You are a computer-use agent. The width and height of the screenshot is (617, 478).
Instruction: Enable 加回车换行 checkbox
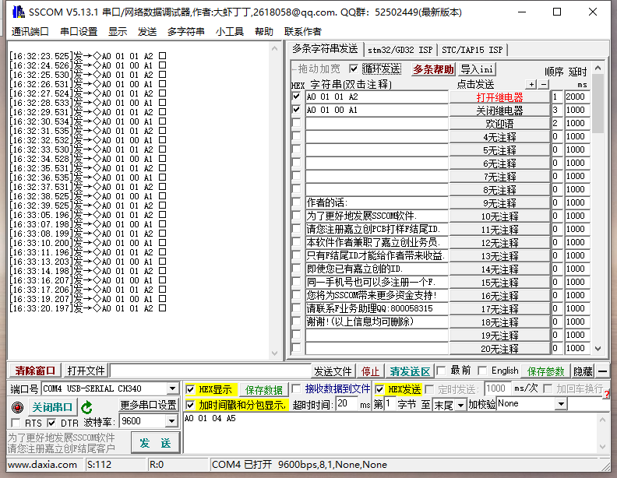click(x=548, y=388)
